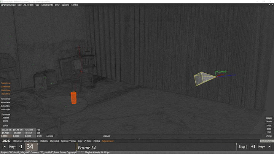This screenshot has height=154, width=274.
Task: Click the first scale field 1.0000
Action: click(6, 136)
